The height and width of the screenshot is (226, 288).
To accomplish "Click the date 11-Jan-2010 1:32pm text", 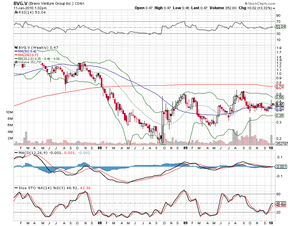I will [30, 8].
